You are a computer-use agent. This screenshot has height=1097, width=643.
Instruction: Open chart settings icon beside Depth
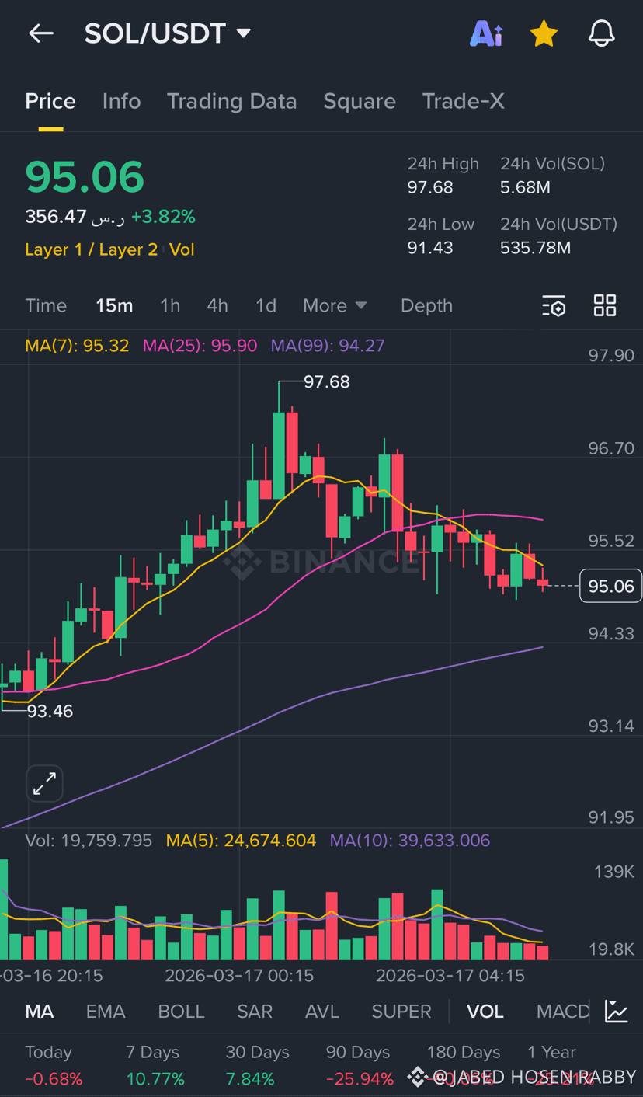(554, 306)
